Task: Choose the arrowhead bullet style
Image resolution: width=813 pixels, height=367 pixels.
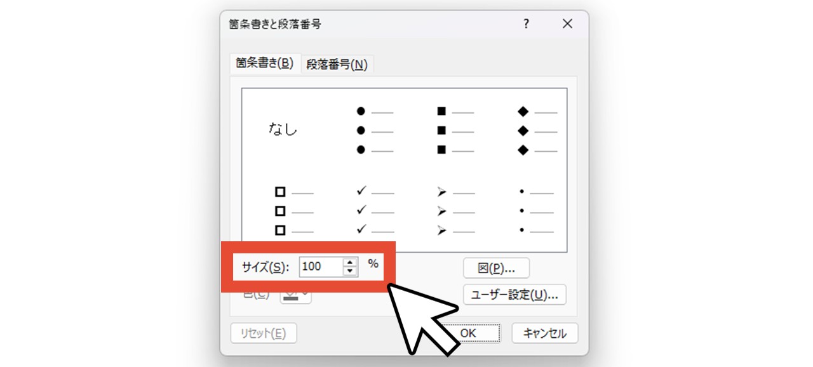Action: [455, 211]
